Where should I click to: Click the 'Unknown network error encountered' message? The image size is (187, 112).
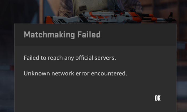(75, 73)
